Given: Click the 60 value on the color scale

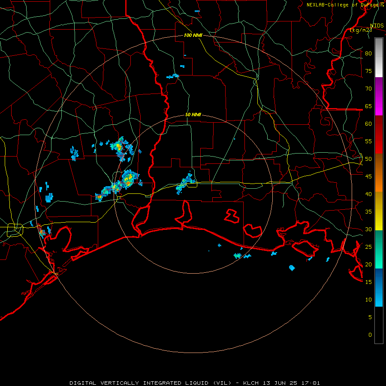Looking at the screenshot, I should tap(368, 124).
